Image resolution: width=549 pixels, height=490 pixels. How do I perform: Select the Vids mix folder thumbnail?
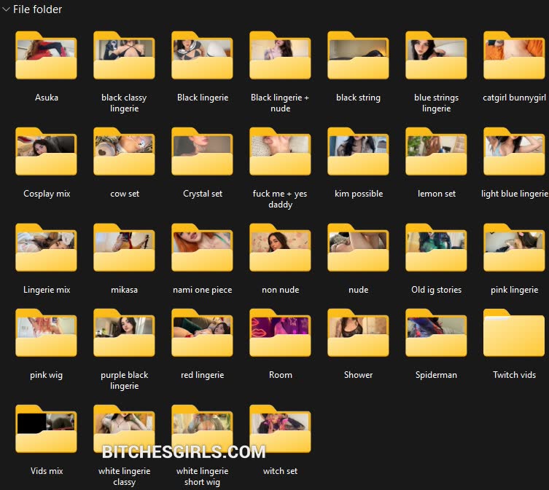46,430
